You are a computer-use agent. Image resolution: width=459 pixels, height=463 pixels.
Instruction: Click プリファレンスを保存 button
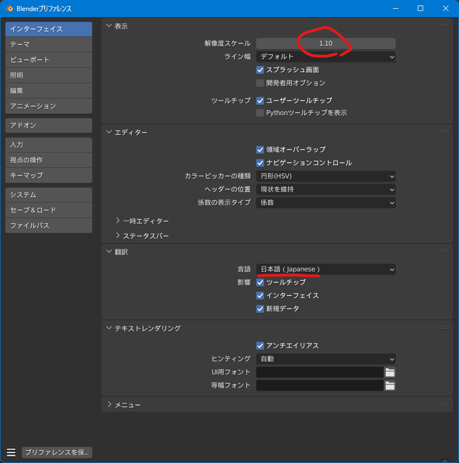(57, 453)
